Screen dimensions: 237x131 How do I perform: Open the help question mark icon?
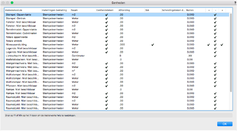pos(235,3)
